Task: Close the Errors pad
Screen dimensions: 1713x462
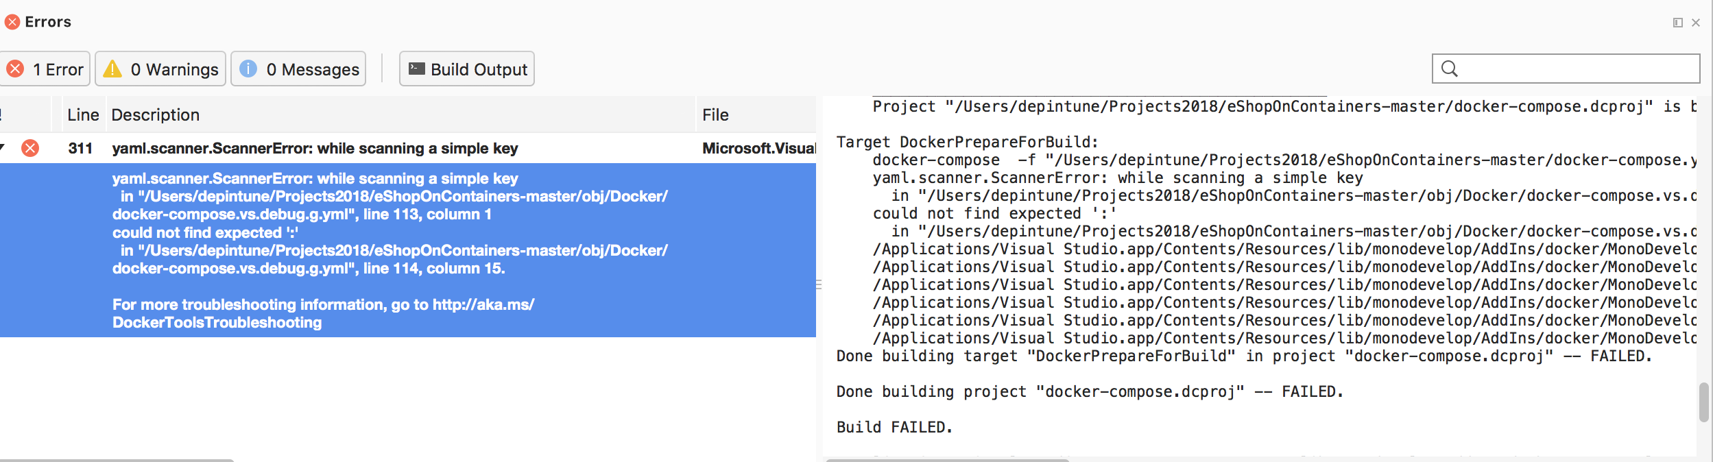Action: tap(1696, 23)
